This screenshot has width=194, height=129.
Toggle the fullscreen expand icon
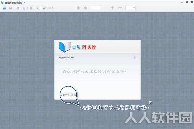[x=31, y=8]
